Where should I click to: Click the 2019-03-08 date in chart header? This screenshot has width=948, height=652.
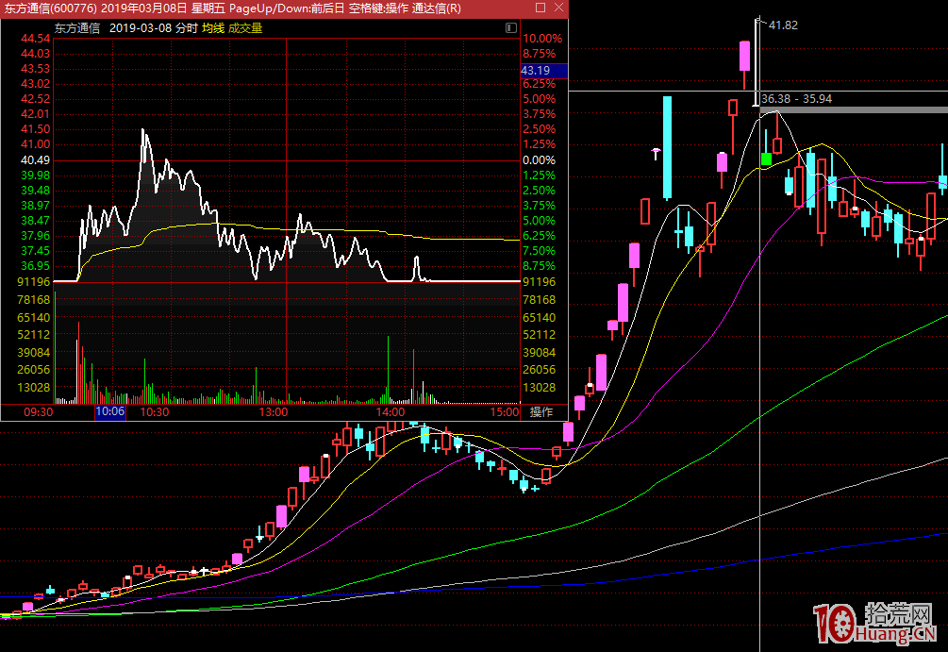[x=139, y=28]
